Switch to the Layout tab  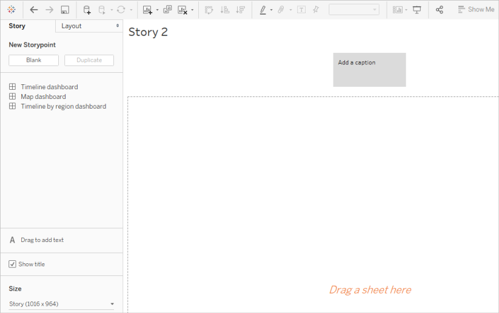[x=72, y=26]
